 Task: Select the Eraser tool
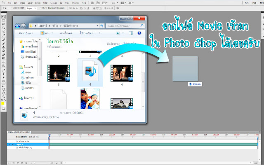coord(4,55)
